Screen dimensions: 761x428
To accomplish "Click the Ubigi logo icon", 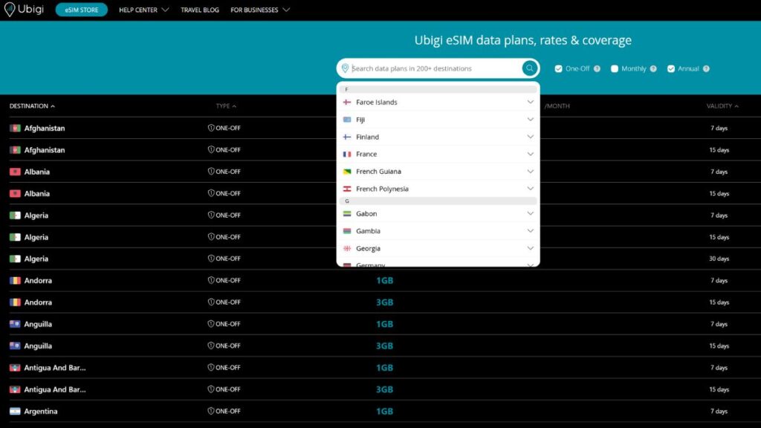I will pyautogui.click(x=10, y=10).
